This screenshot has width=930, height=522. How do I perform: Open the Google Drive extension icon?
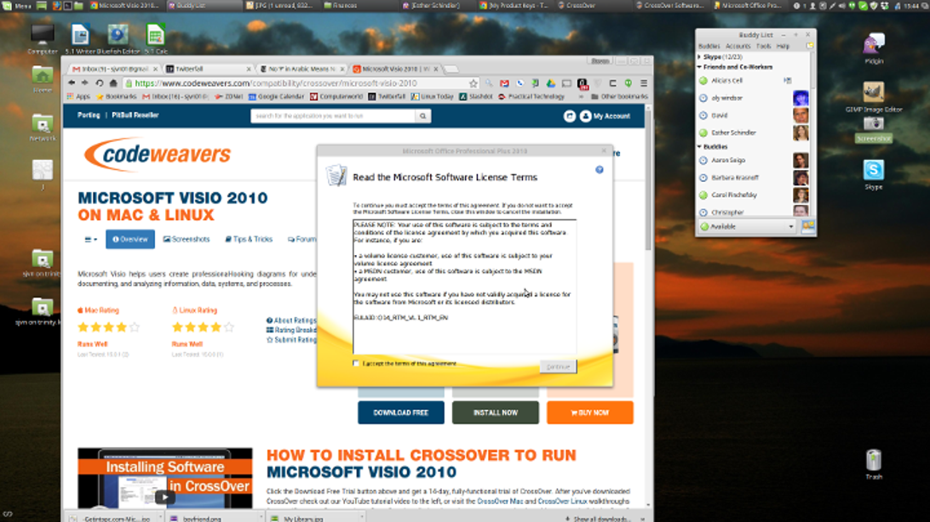coord(550,83)
